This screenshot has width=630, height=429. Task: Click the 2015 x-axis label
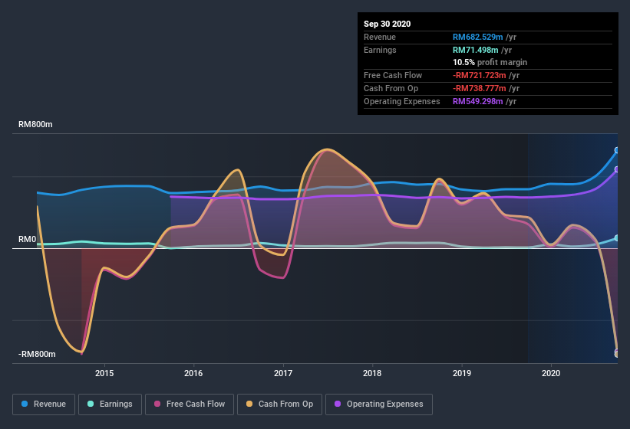click(104, 373)
